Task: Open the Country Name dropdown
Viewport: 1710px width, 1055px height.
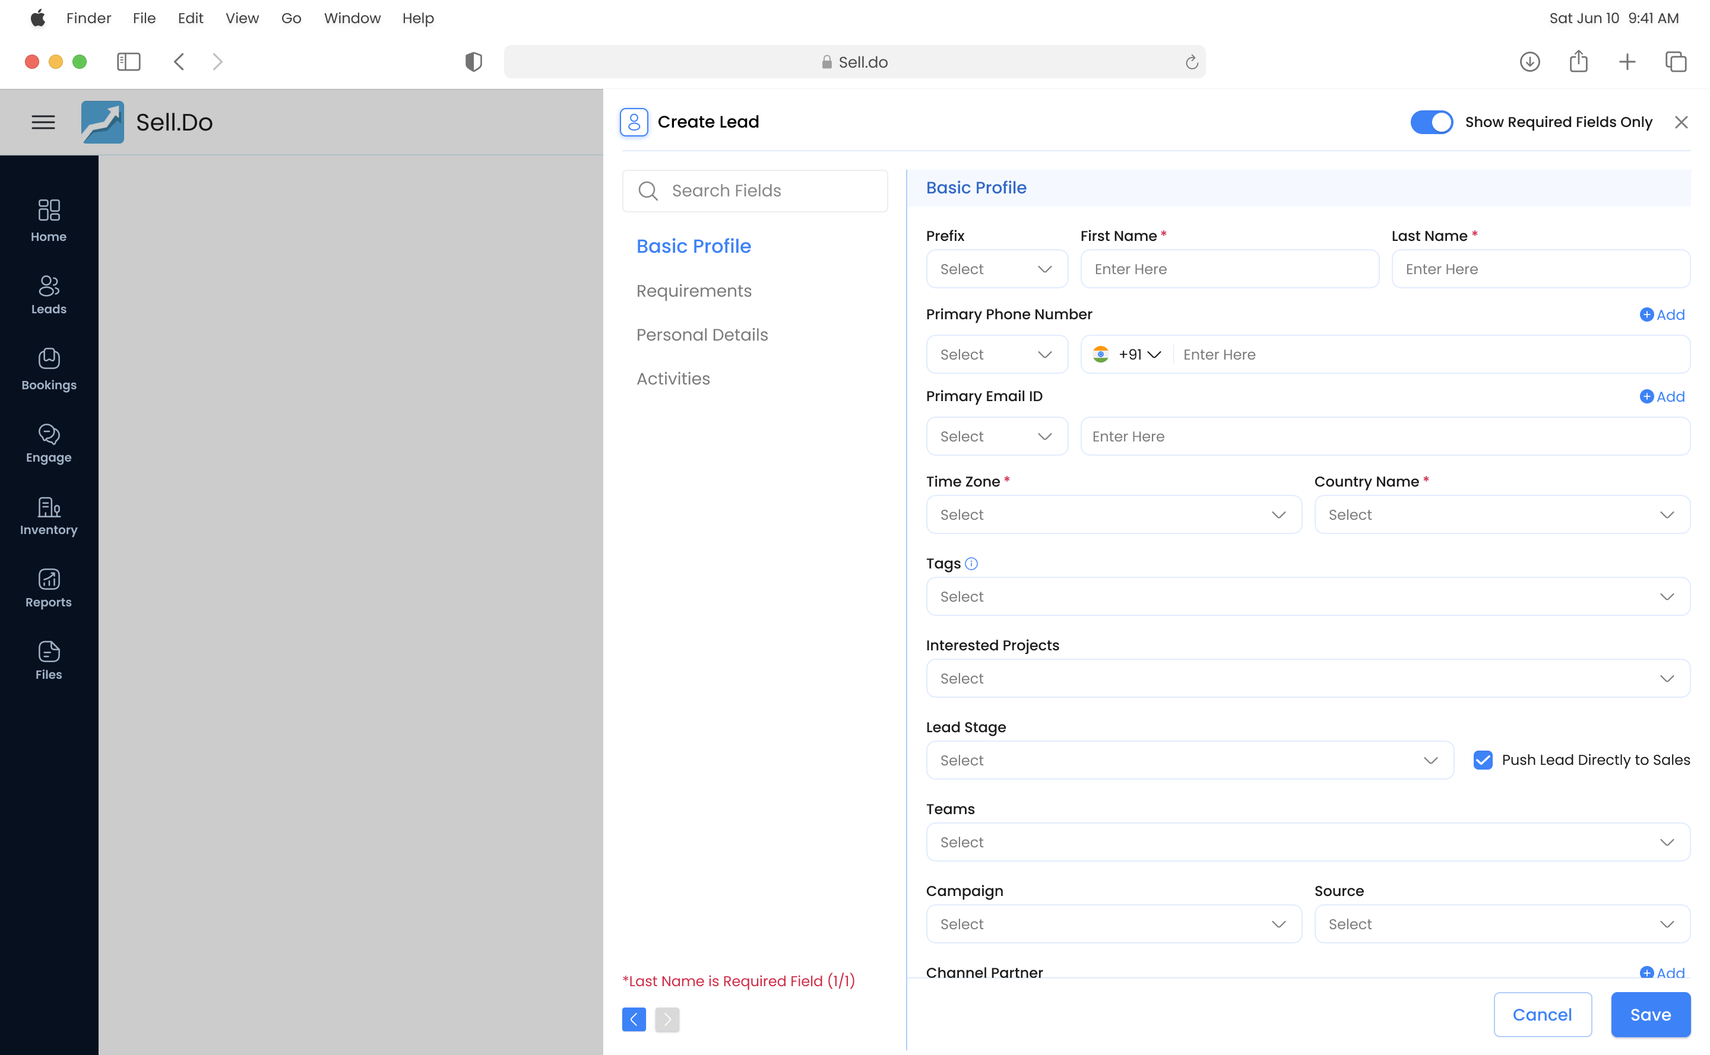Action: point(1501,515)
